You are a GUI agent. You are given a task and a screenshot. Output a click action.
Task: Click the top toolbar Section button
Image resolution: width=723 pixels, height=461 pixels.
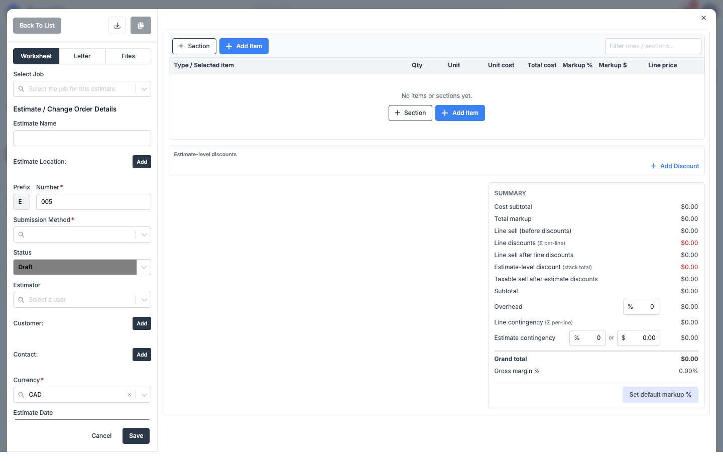(194, 46)
